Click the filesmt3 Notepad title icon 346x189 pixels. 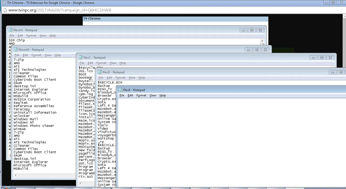pyautogui.click(x=16, y=50)
